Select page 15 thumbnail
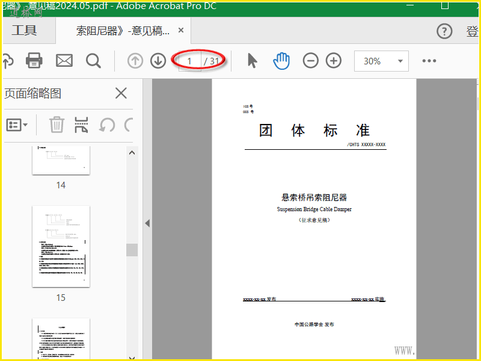 pos(61,247)
